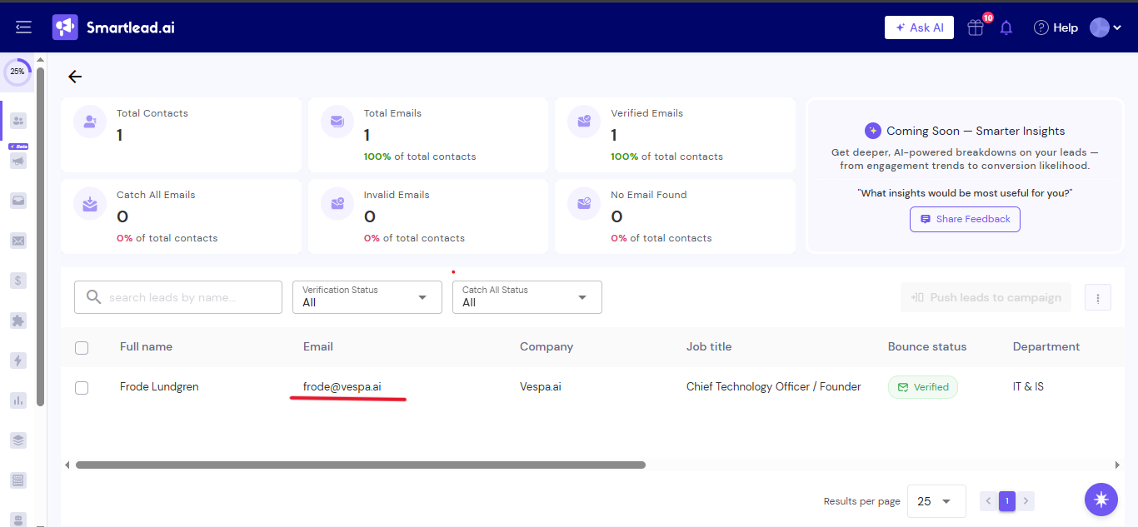Screen dimensions: 1138x527
Task: Click the Total Emails card icon
Action: coord(337,122)
